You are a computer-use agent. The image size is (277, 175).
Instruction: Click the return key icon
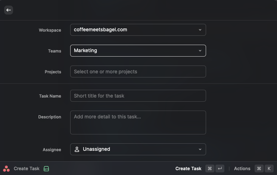220,169
